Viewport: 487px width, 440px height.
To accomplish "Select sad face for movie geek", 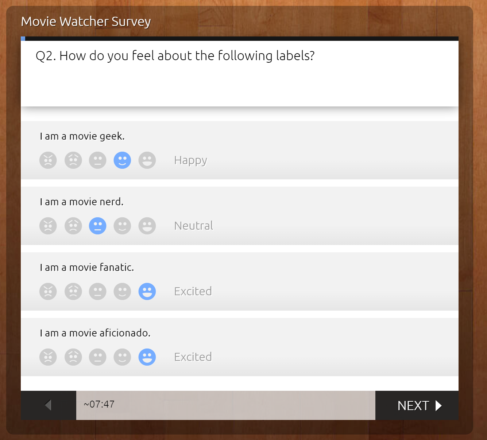I will 73,160.
